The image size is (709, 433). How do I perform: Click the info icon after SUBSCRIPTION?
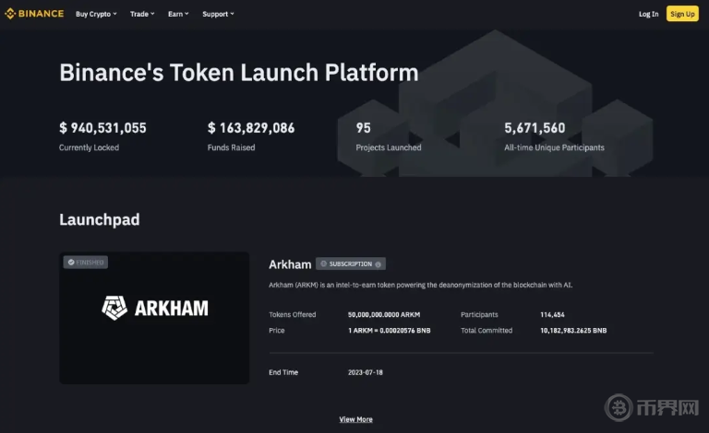pos(378,263)
